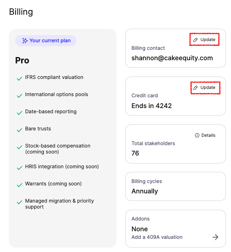
Task: Click the checkmark beside Bare trusts
Action: (x=20, y=130)
